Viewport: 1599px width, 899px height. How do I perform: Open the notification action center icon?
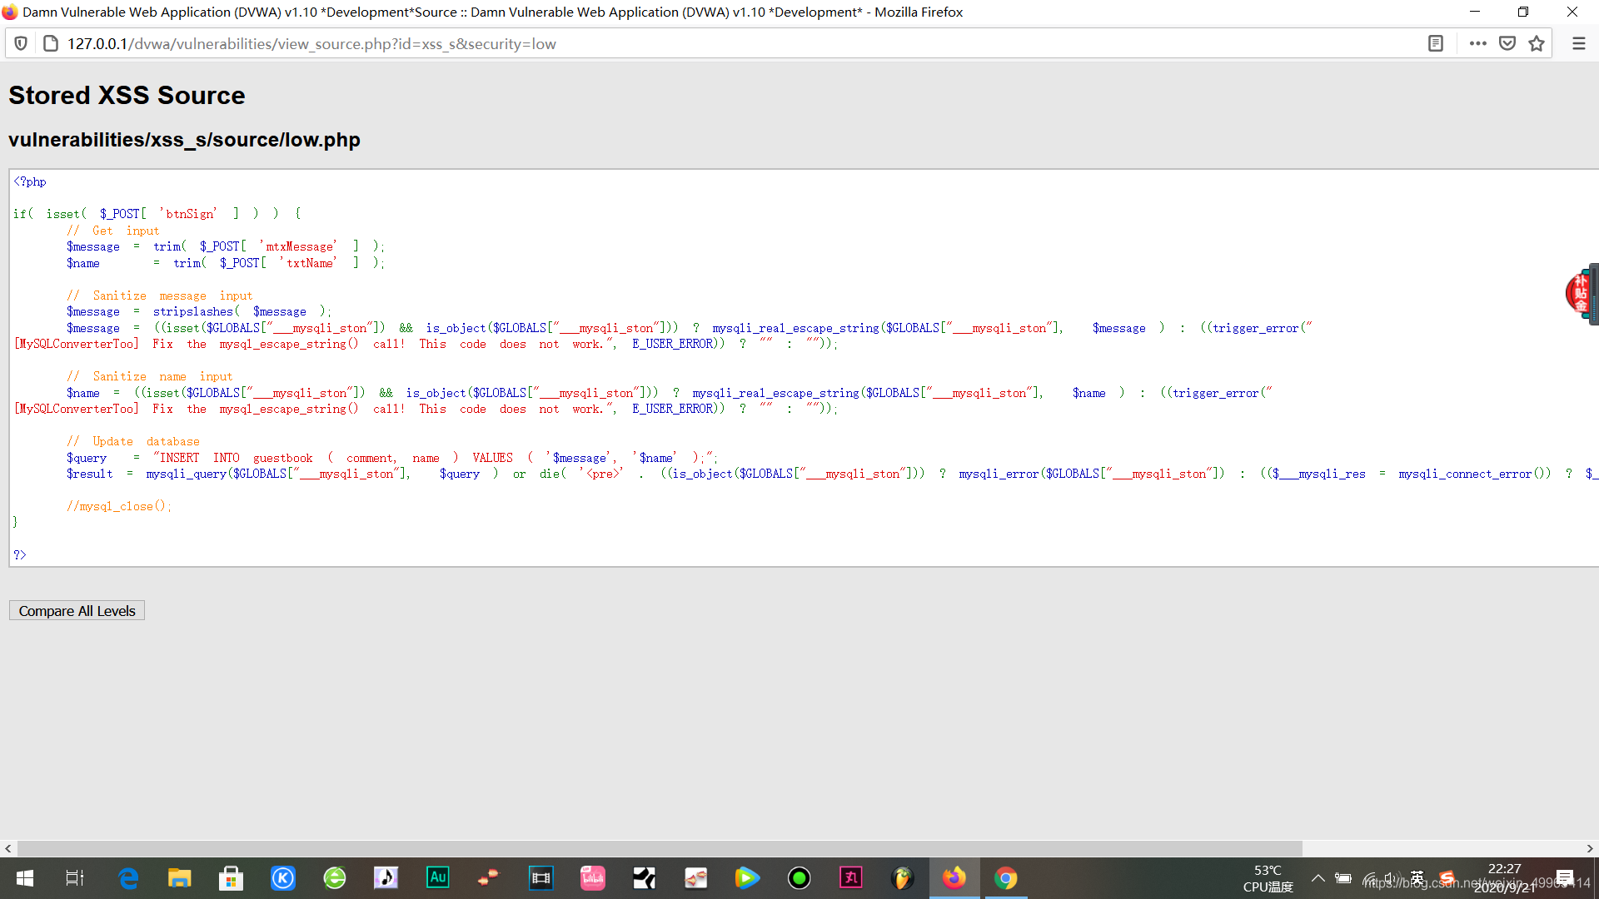pos(1565,878)
